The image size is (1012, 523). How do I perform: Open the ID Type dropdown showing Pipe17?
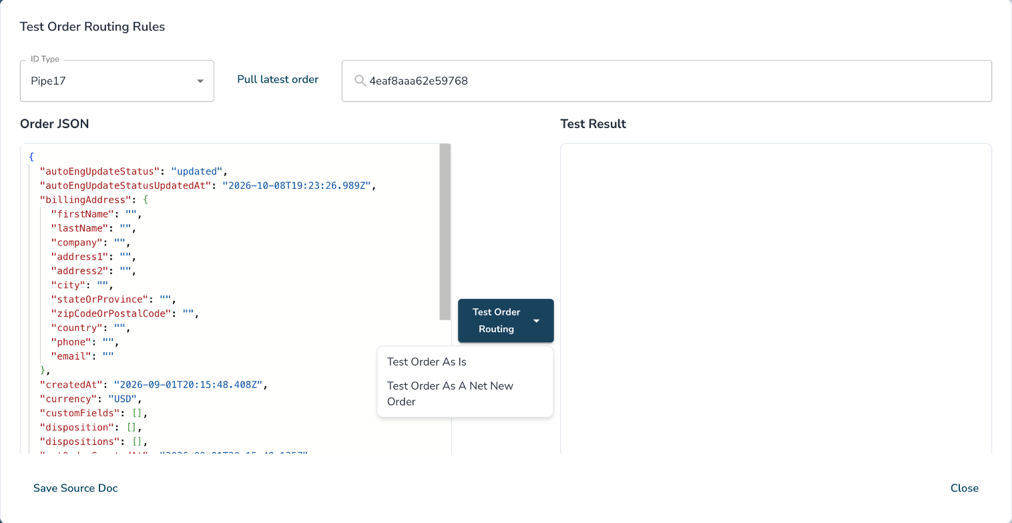pos(117,81)
